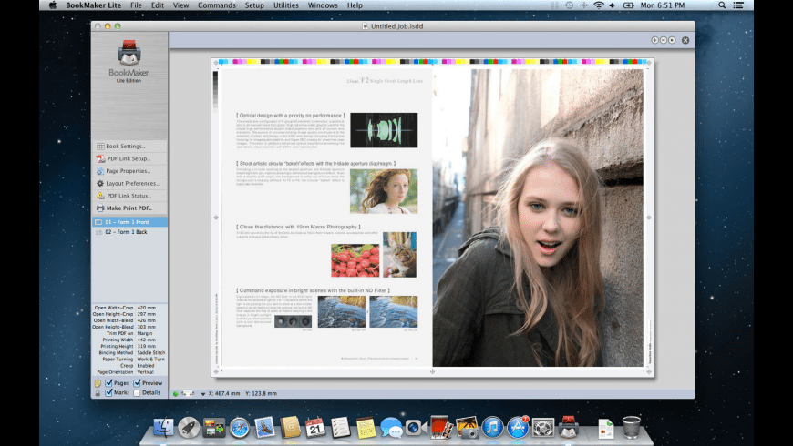
Task: Click Make Print PDF button
Action: (129, 208)
